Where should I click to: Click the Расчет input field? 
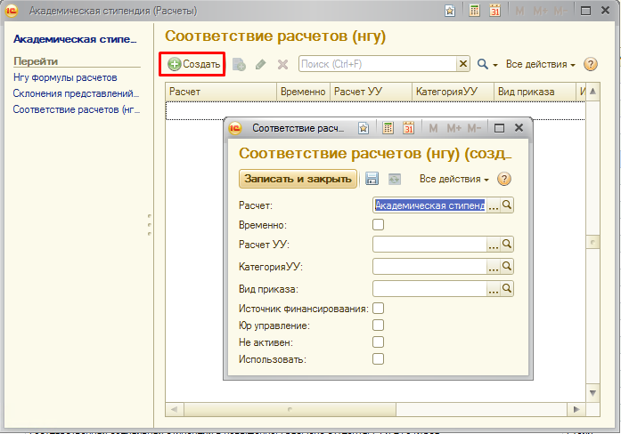click(429, 205)
